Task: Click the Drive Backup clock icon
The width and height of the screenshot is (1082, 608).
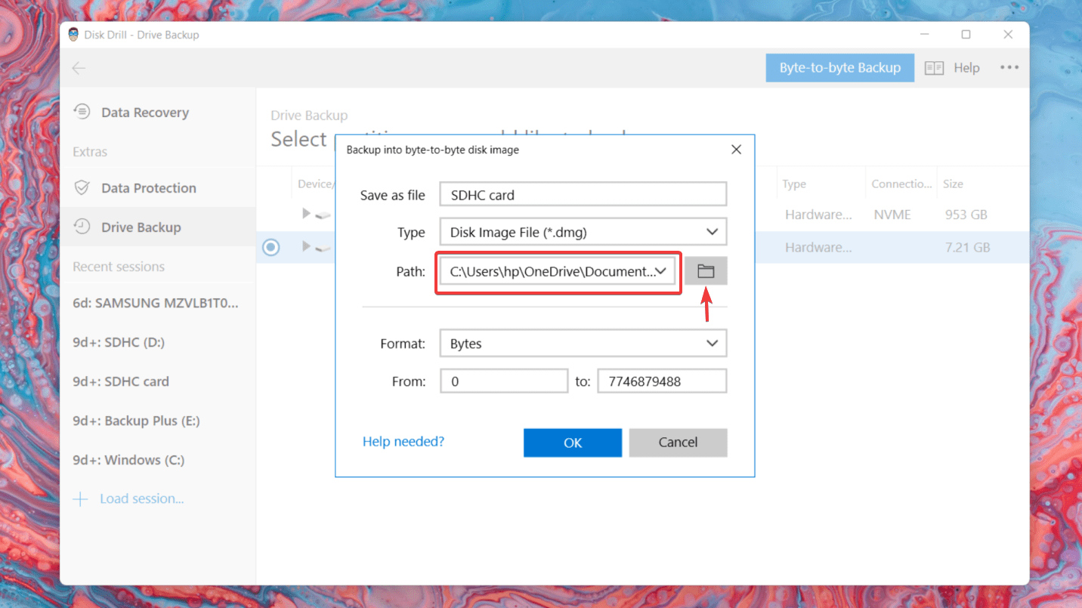Action: pyautogui.click(x=82, y=227)
